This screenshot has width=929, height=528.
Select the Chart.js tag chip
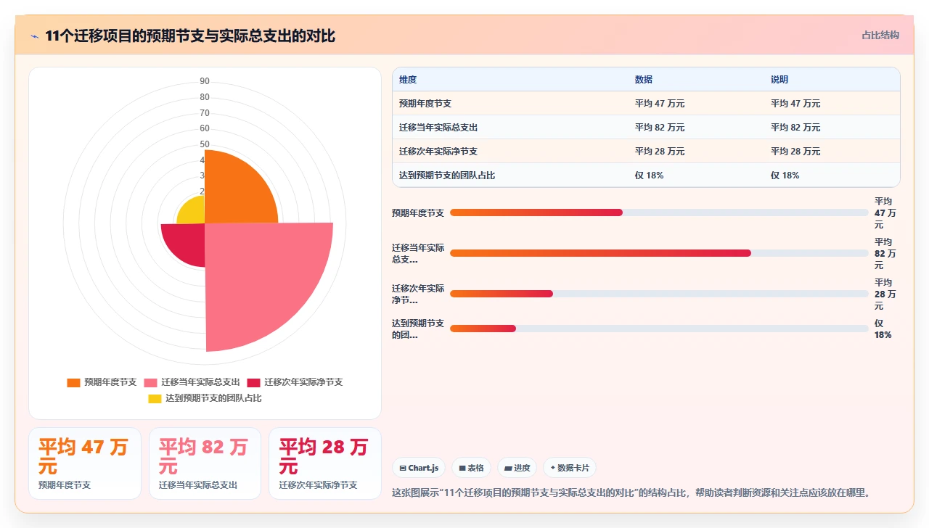coord(419,468)
